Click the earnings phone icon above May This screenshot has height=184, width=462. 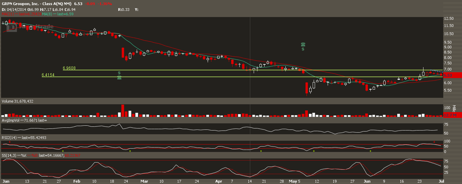click(303, 44)
